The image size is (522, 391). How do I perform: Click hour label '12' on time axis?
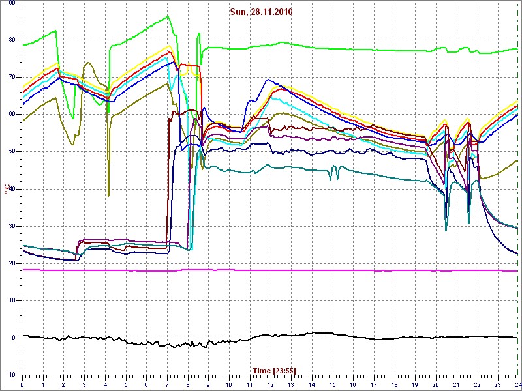[x=270, y=386]
